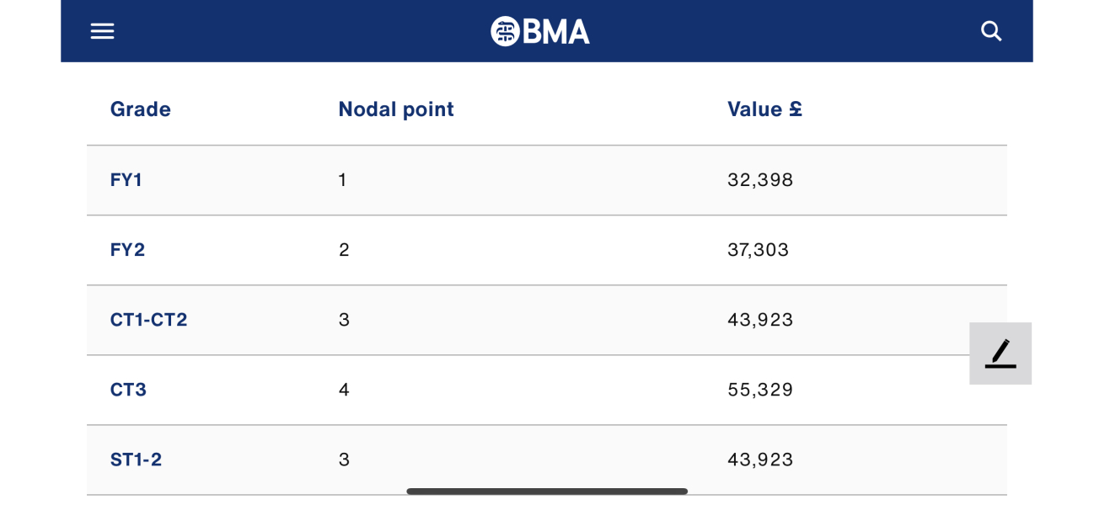Open the hamburger navigation menu
This screenshot has width=1094, height=505.
pos(102,31)
